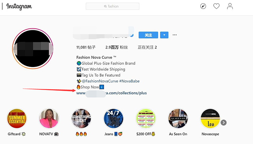Open the $200 OFF story highlight
Viewport: 253px width, 144px height.
click(146, 118)
